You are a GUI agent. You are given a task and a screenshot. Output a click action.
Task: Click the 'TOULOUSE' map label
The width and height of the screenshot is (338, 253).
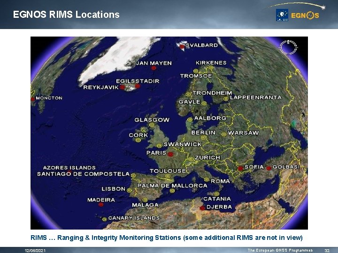coord(168,171)
